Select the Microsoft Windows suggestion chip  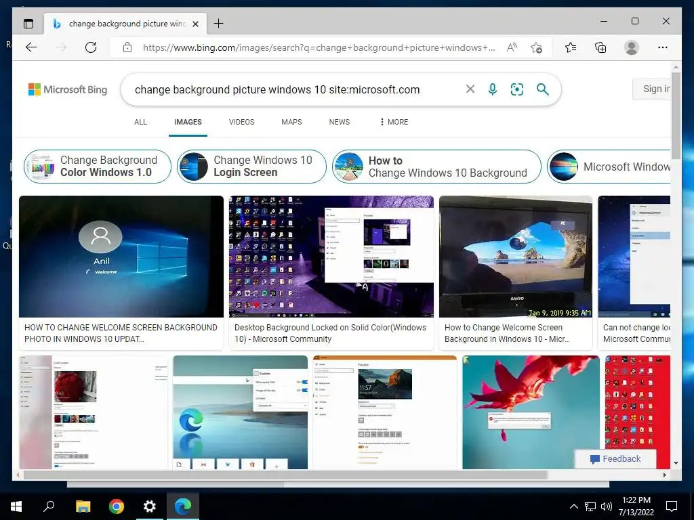click(x=609, y=167)
